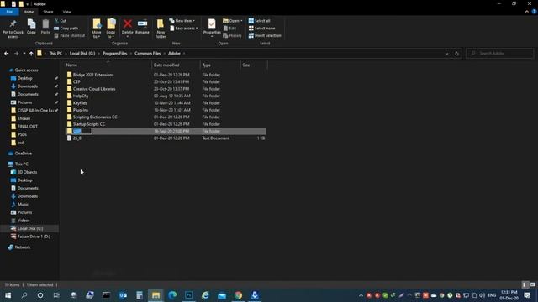Click the Search Adobe input field

coord(500,54)
